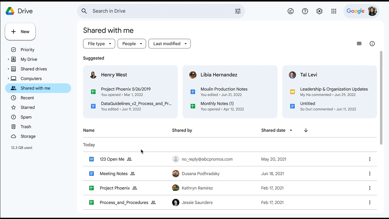
Task: Open Moulin Production Notes suggested file
Action: (224, 89)
